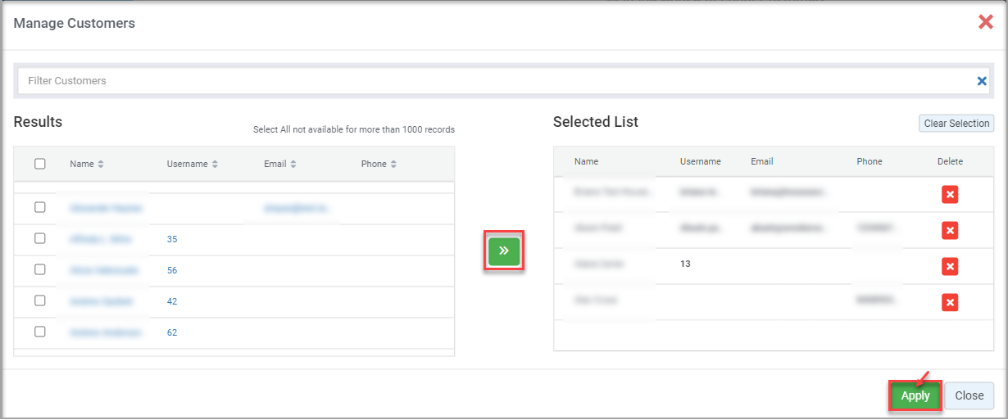Screen dimensions: 1008x420
Task: Tick the checkbox for username 42 row
Action: click(40, 300)
